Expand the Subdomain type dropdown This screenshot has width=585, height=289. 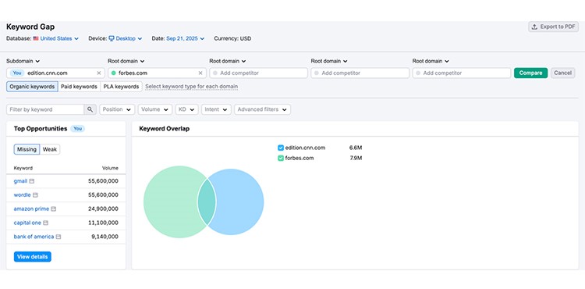[x=23, y=61]
